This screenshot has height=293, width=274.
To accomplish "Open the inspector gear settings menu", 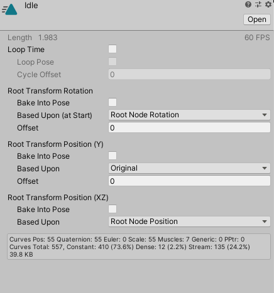I will pyautogui.click(x=268, y=4).
